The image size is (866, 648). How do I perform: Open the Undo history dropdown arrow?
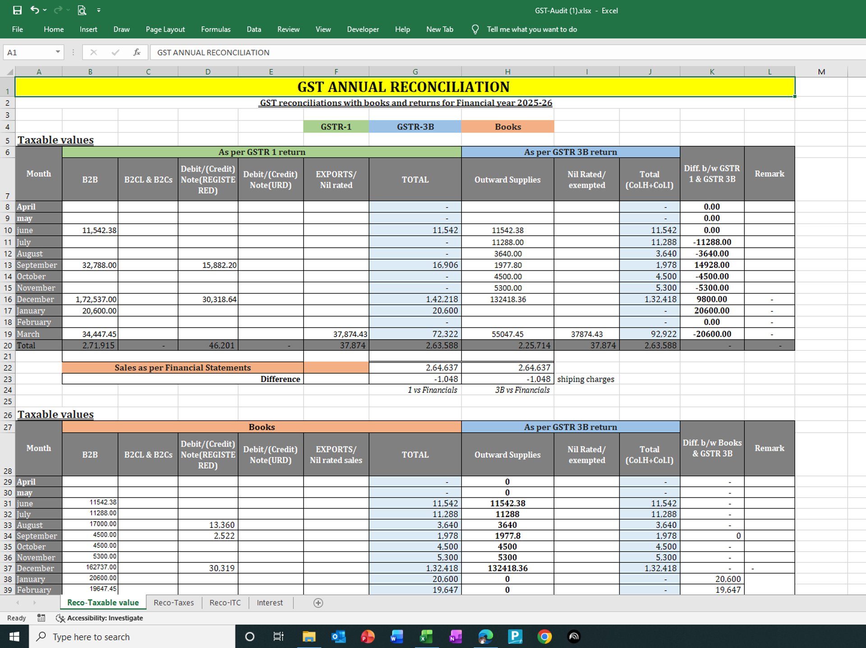click(45, 10)
